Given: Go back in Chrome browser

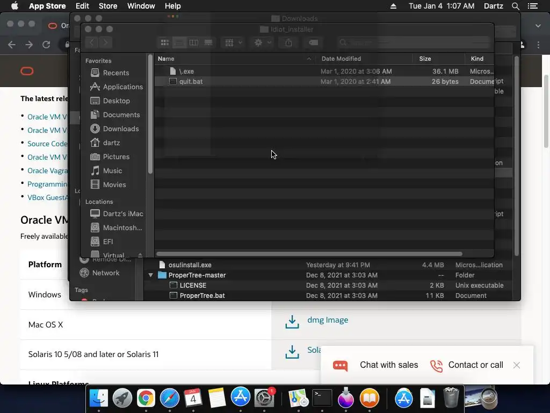Looking at the screenshot, I should pos(12,45).
